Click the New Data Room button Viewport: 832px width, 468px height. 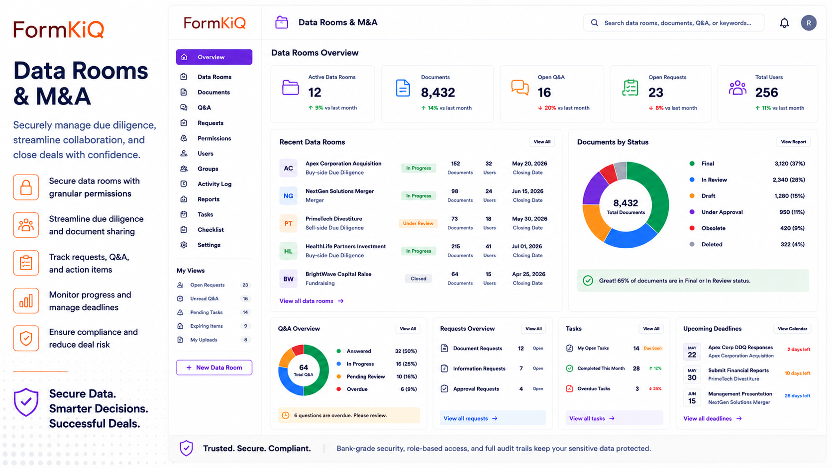pyautogui.click(x=214, y=368)
